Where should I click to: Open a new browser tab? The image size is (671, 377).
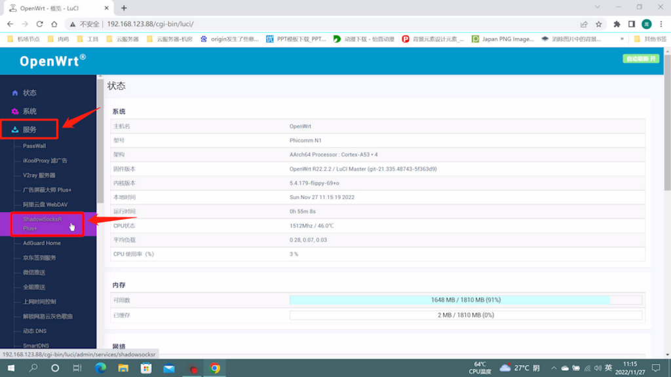tap(124, 8)
